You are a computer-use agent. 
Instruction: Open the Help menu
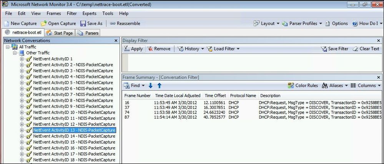pyautogui.click(x=124, y=13)
